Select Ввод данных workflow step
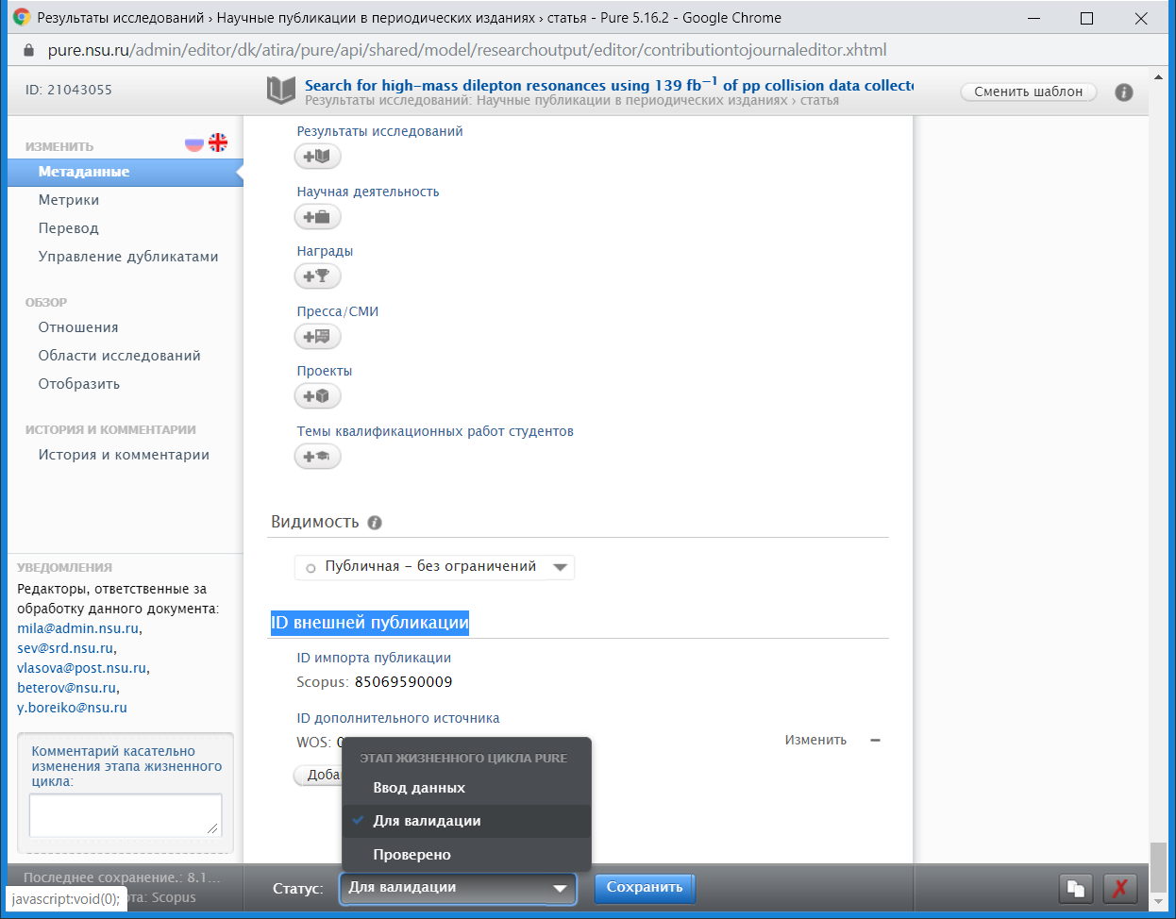 [419, 788]
